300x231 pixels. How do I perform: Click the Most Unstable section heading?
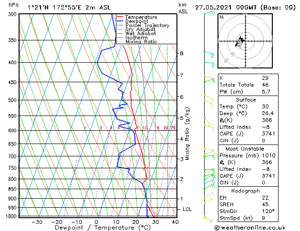point(245,149)
